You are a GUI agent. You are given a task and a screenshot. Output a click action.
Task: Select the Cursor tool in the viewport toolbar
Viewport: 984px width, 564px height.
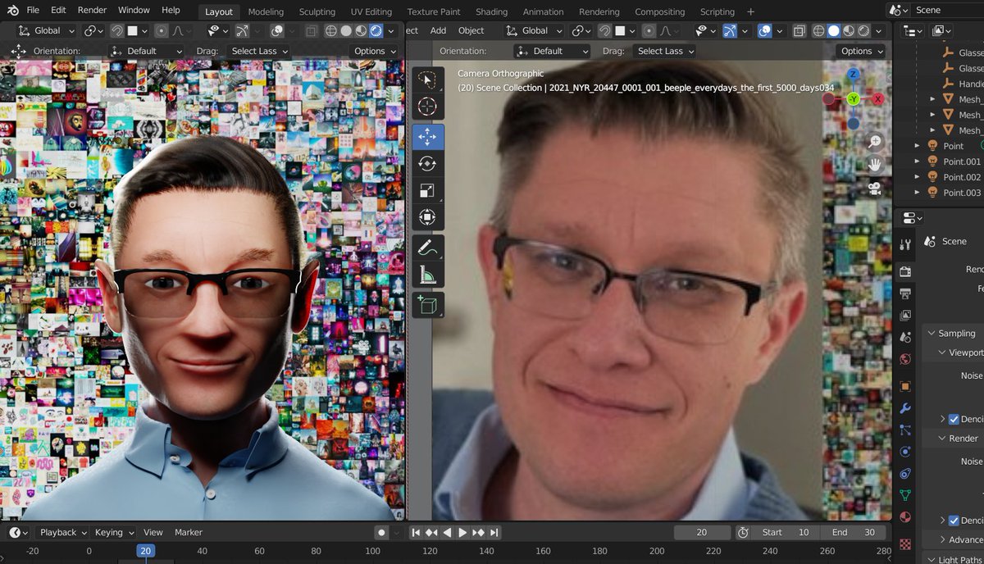point(427,107)
